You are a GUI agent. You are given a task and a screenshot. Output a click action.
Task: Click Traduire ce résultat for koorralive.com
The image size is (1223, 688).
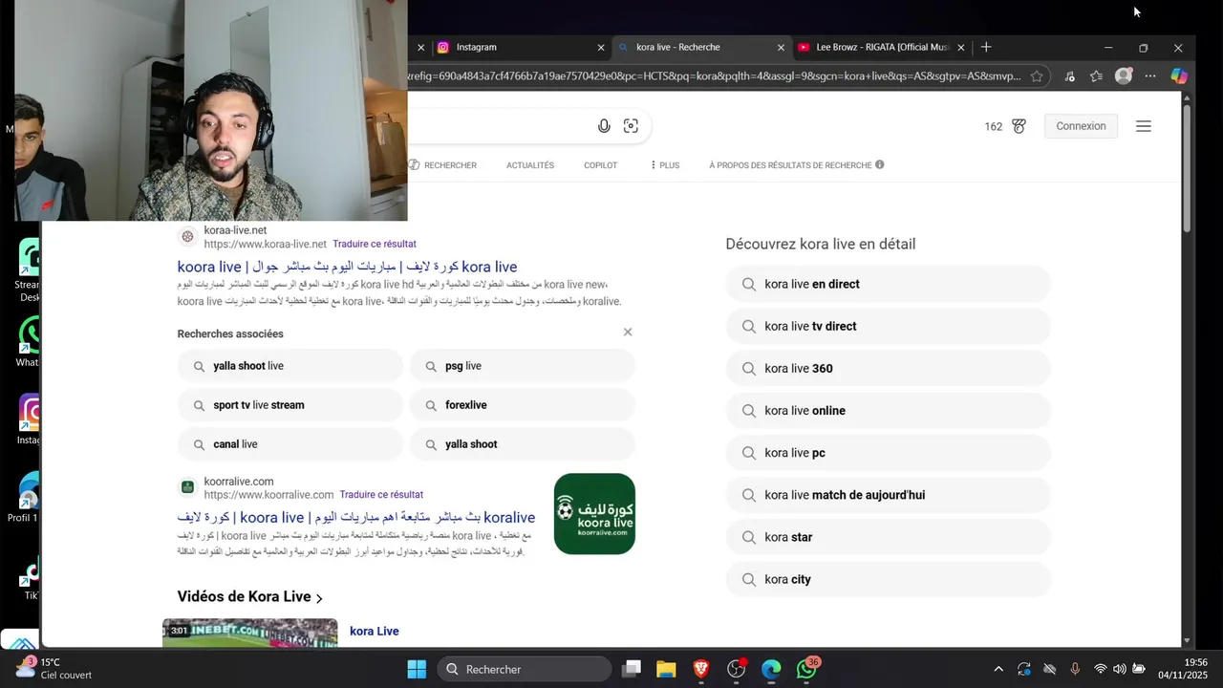(381, 494)
